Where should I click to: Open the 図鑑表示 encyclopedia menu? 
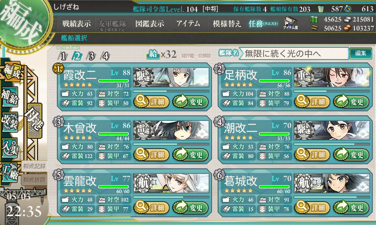pos(149,23)
